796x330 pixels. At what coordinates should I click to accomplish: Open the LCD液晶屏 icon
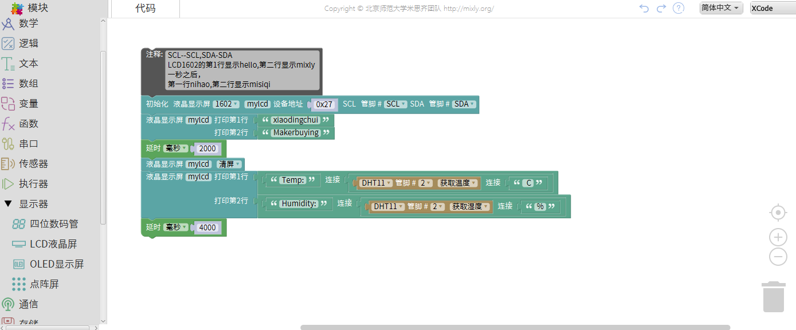19,244
